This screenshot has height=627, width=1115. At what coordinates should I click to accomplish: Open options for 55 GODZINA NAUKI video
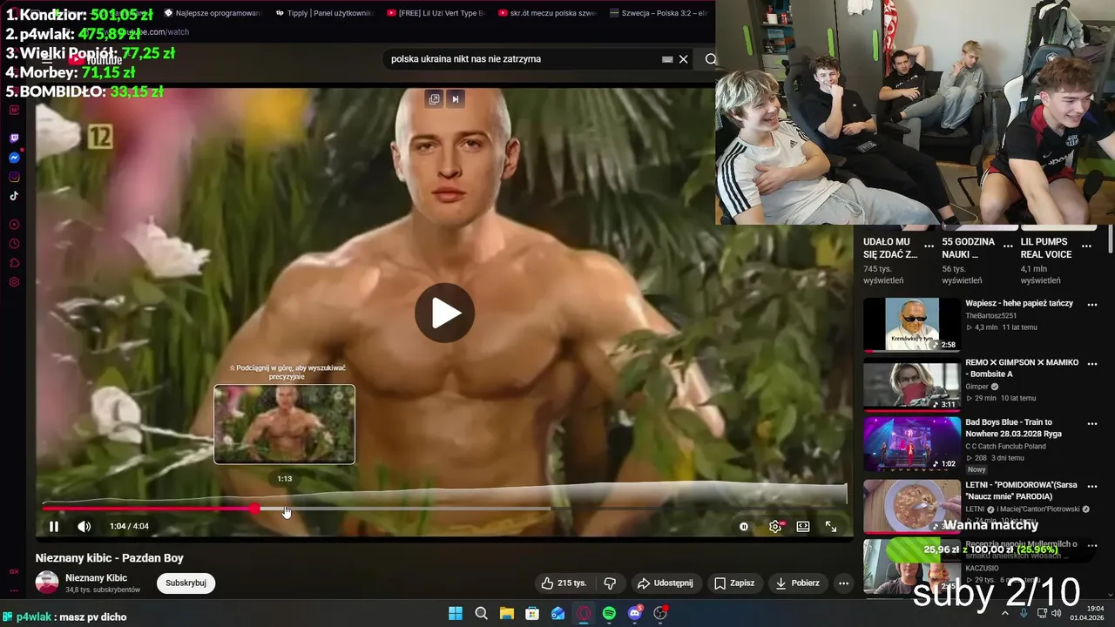1008,246
